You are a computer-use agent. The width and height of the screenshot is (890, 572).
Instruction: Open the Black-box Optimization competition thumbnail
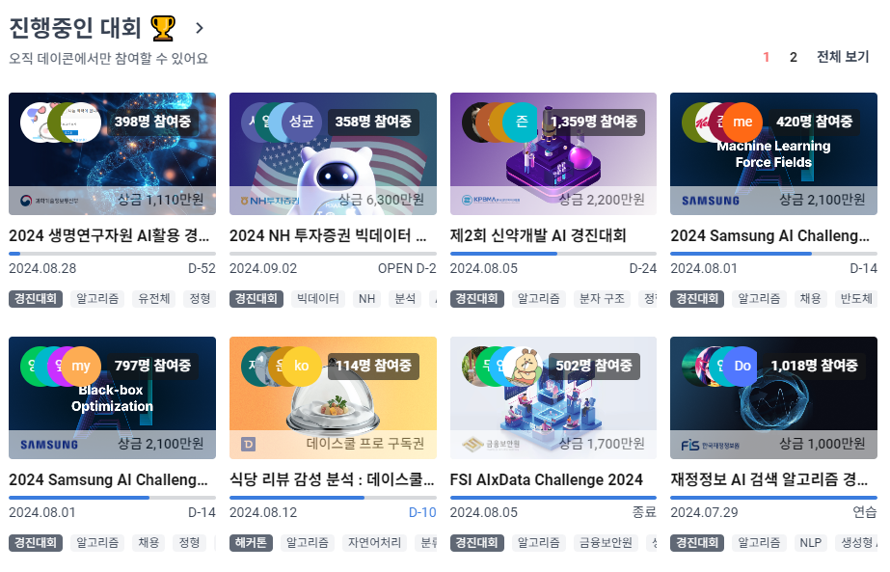tap(113, 397)
